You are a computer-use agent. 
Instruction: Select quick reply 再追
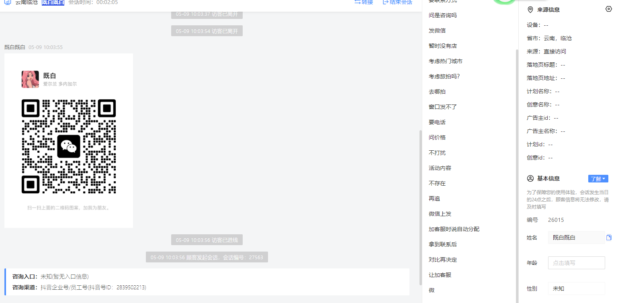[x=434, y=199]
